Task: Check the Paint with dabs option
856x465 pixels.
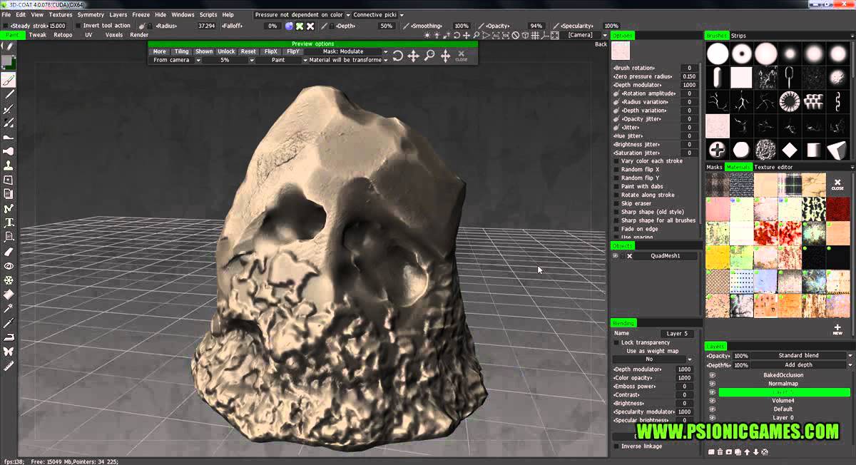Action: point(616,186)
